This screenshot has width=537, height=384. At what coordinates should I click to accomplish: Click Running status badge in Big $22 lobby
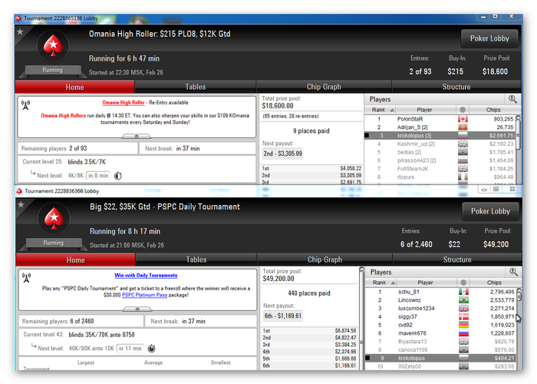54,243
